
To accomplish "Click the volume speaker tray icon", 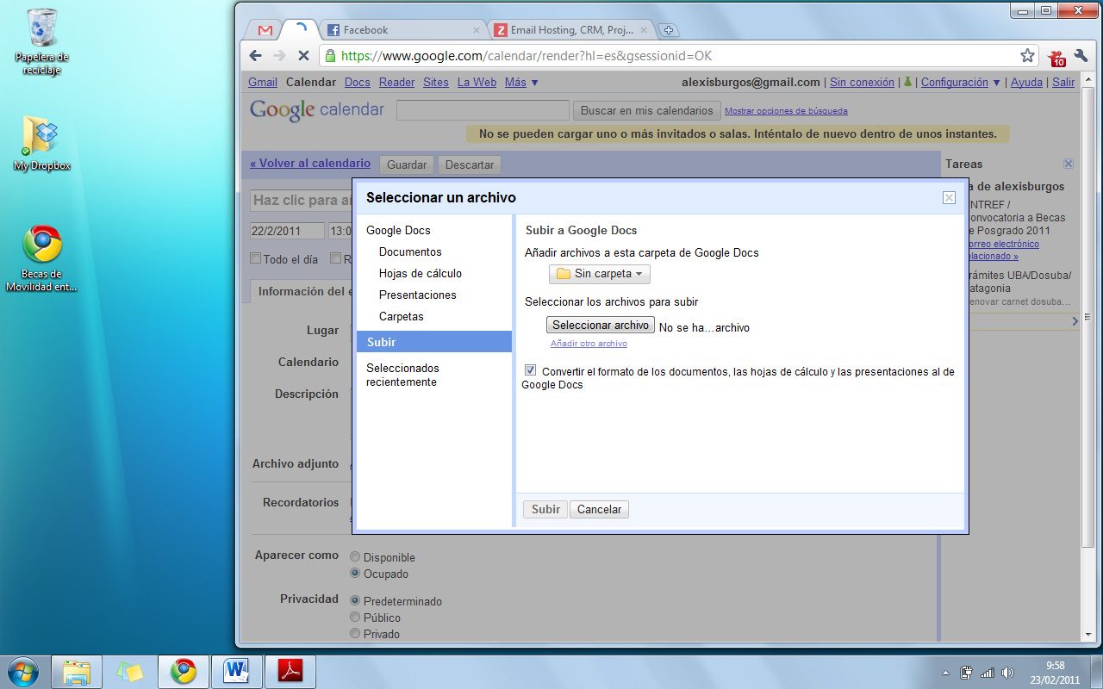I will [x=1008, y=673].
